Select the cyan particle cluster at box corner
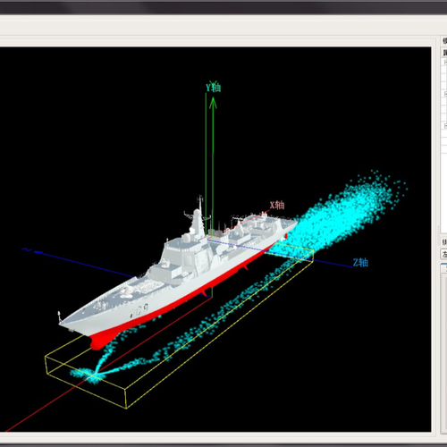 pos(88,375)
